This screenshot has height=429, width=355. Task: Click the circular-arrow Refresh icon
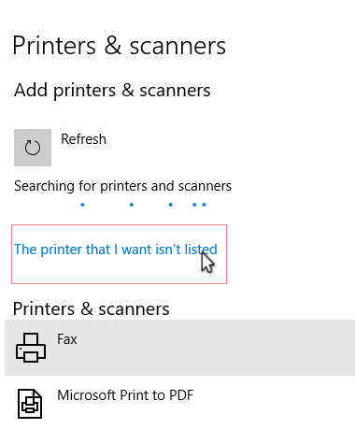[33, 148]
